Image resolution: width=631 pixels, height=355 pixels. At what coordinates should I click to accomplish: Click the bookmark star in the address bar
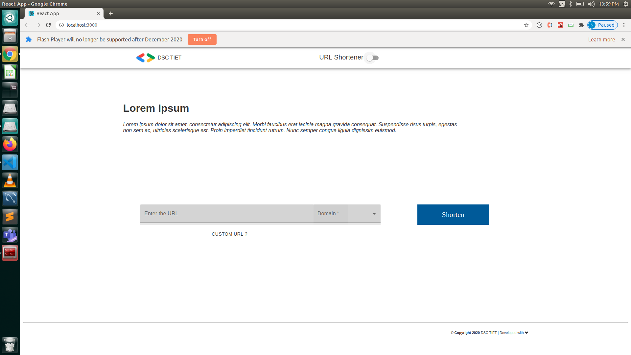click(x=526, y=25)
